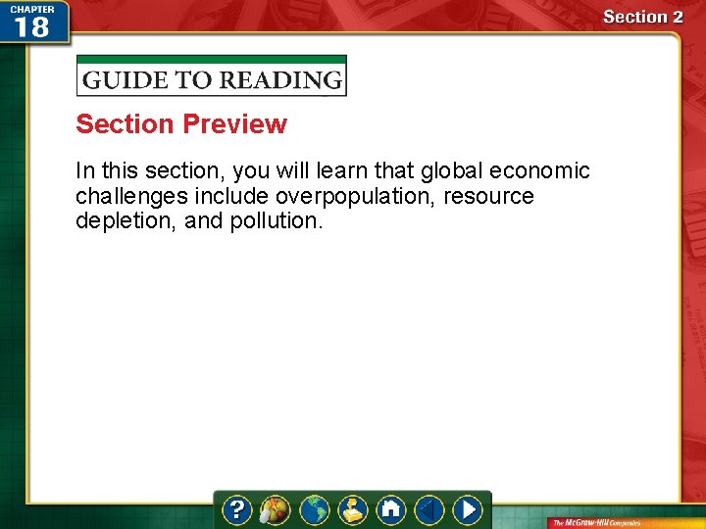
Task: Advance with the right arrow button
Action: [x=468, y=510]
